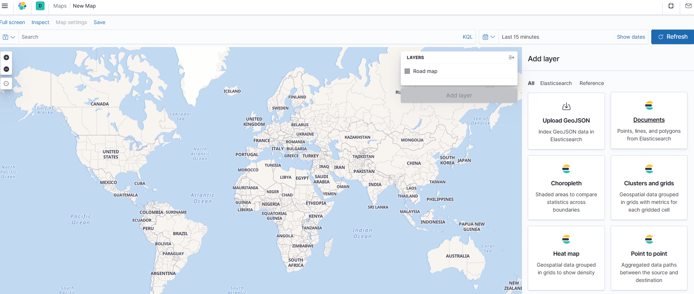Open the help menu icon
Viewport: 694px width, 294px height.
(x=671, y=6)
